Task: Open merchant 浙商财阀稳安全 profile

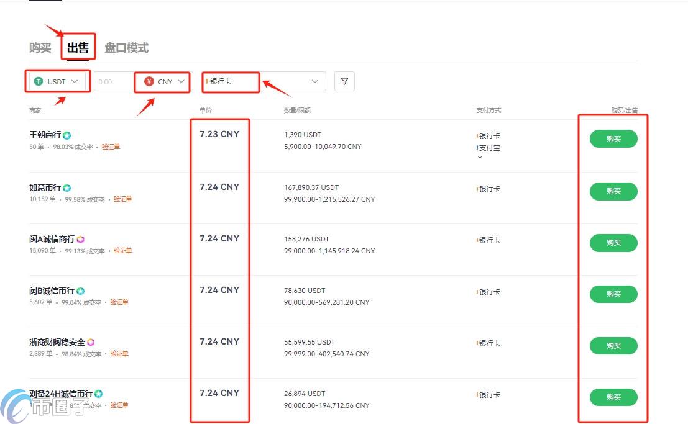Action: [x=57, y=343]
